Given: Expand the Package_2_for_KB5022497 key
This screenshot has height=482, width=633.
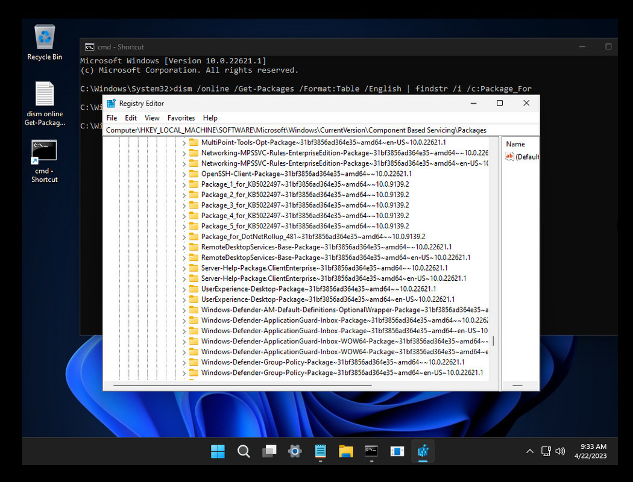Looking at the screenshot, I should pyautogui.click(x=184, y=195).
